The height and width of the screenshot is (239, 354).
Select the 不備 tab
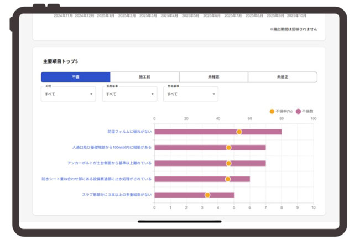point(76,77)
